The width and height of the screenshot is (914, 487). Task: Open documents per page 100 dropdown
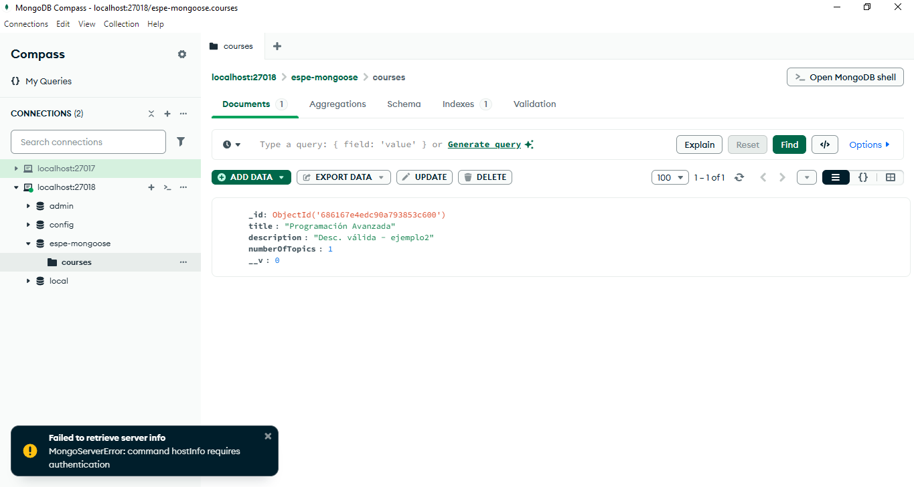(x=670, y=177)
